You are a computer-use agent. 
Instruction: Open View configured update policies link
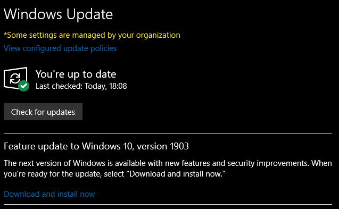(x=60, y=48)
